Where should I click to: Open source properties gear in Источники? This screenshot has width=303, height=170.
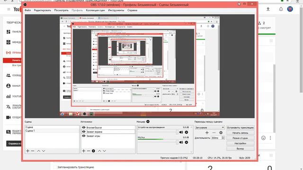(x=94, y=151)
